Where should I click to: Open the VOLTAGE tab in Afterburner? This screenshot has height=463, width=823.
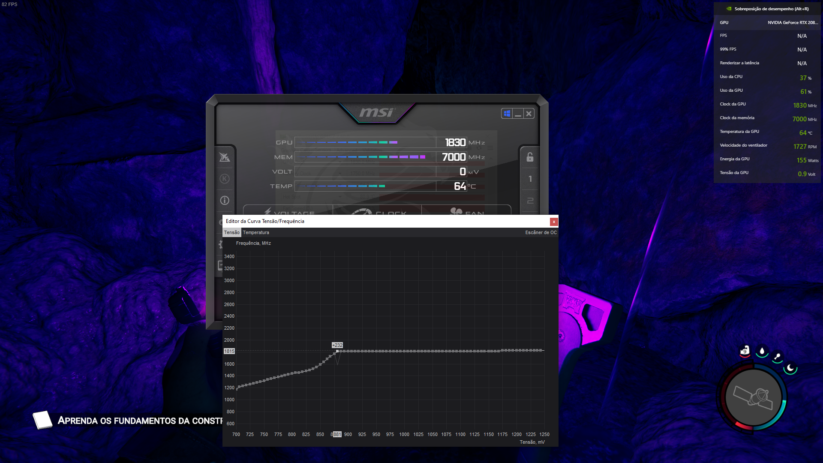click(288, 210)
